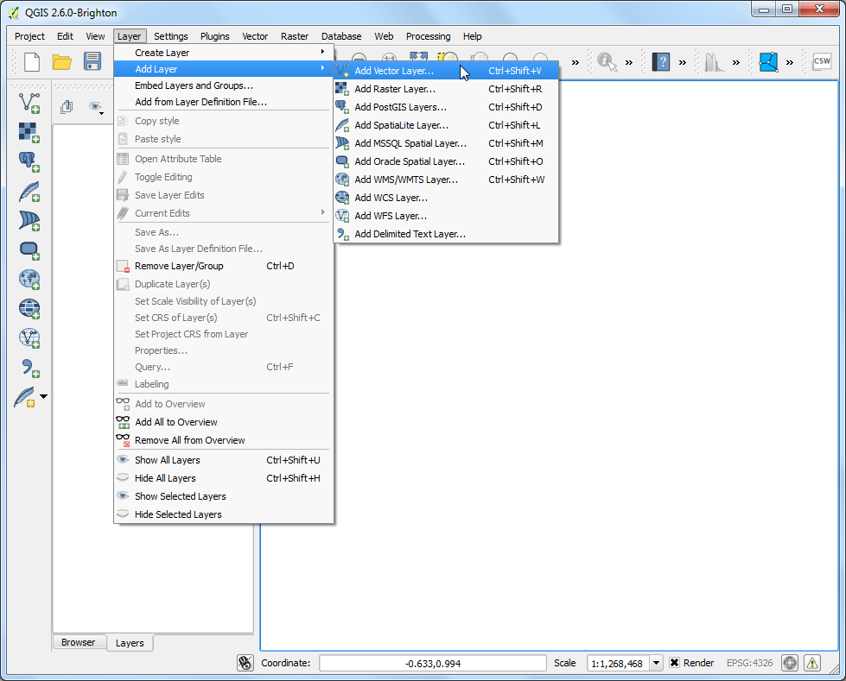Select Show All Layers entry
846x681 pixels.
coord(223,460)
